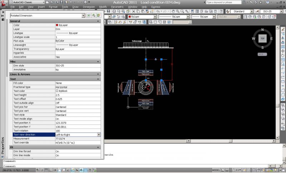Toggle the MODEL space button in status bar
286x173 pixels.
coord(216,170)
